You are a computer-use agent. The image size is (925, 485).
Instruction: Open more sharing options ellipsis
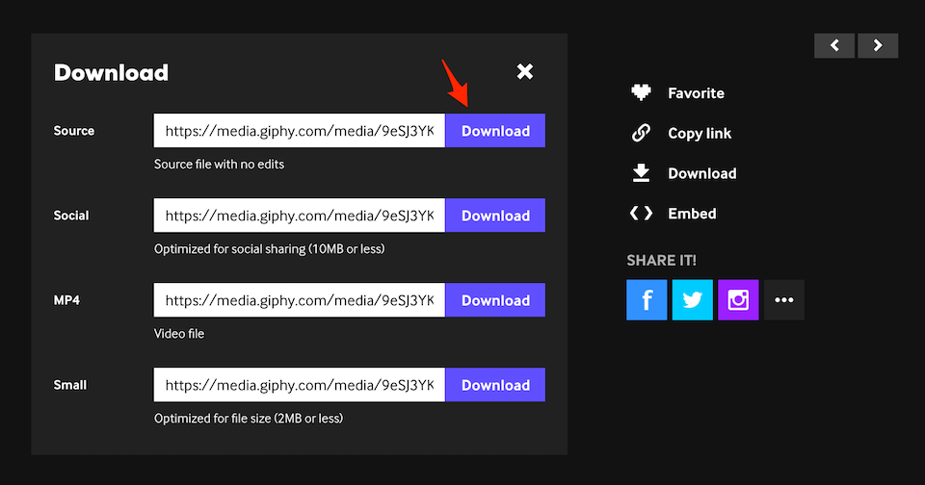click(784, 300)
